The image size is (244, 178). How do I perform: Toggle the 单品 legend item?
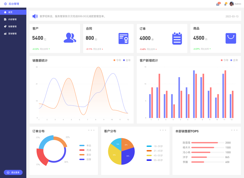click(x=85, y=145)
